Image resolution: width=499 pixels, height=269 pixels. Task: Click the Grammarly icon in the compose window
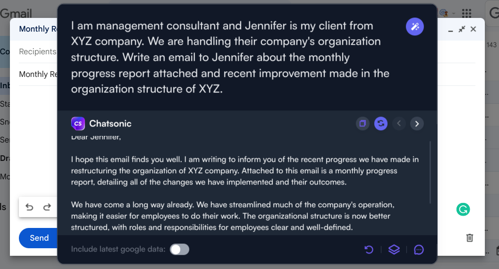click(x=463, y=210)
